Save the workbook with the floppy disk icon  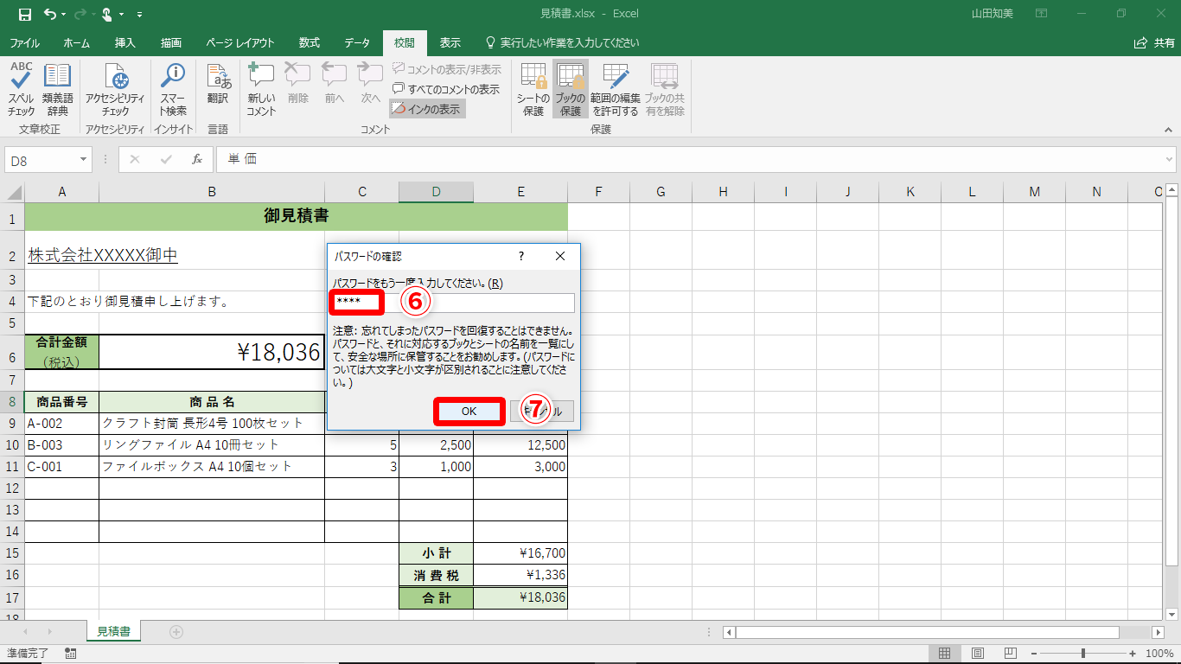click(x=24, y=14)
